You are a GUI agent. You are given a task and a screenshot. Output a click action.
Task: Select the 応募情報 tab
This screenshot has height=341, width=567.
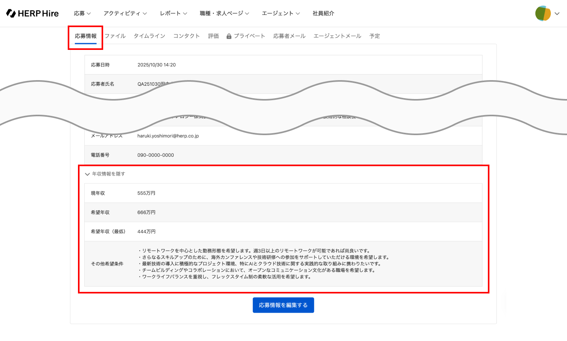coord(86,36)
